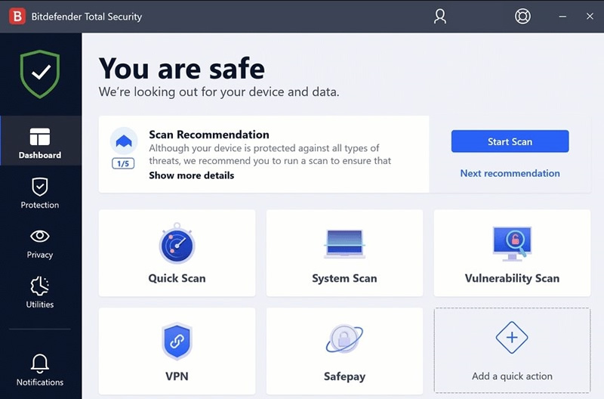Click the System Scan label
604x399 pixels.
pos(344,278)
